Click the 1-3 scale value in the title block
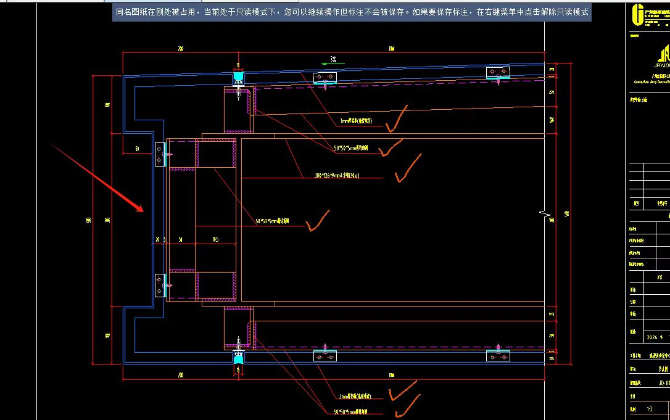Image resolution: width=670 pixels, height=420 pixels. click(650, 409)
